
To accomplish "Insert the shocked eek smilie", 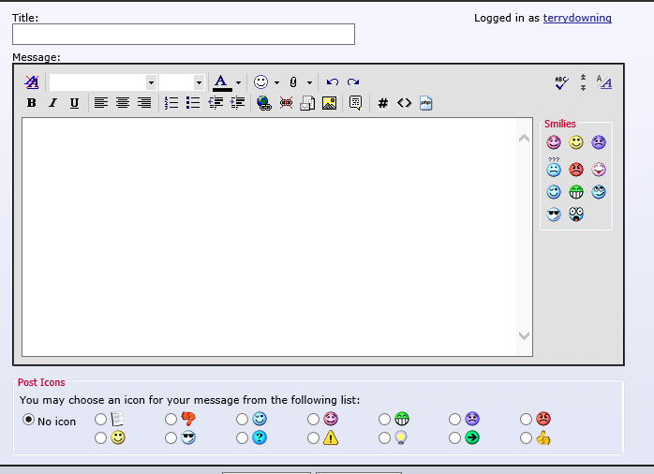I will coord(576,215).
